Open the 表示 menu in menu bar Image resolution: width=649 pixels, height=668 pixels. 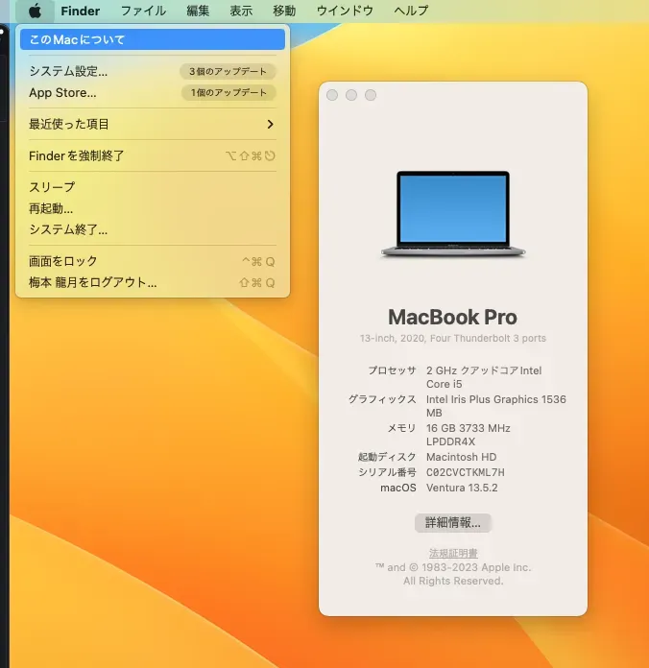(241, 11)
